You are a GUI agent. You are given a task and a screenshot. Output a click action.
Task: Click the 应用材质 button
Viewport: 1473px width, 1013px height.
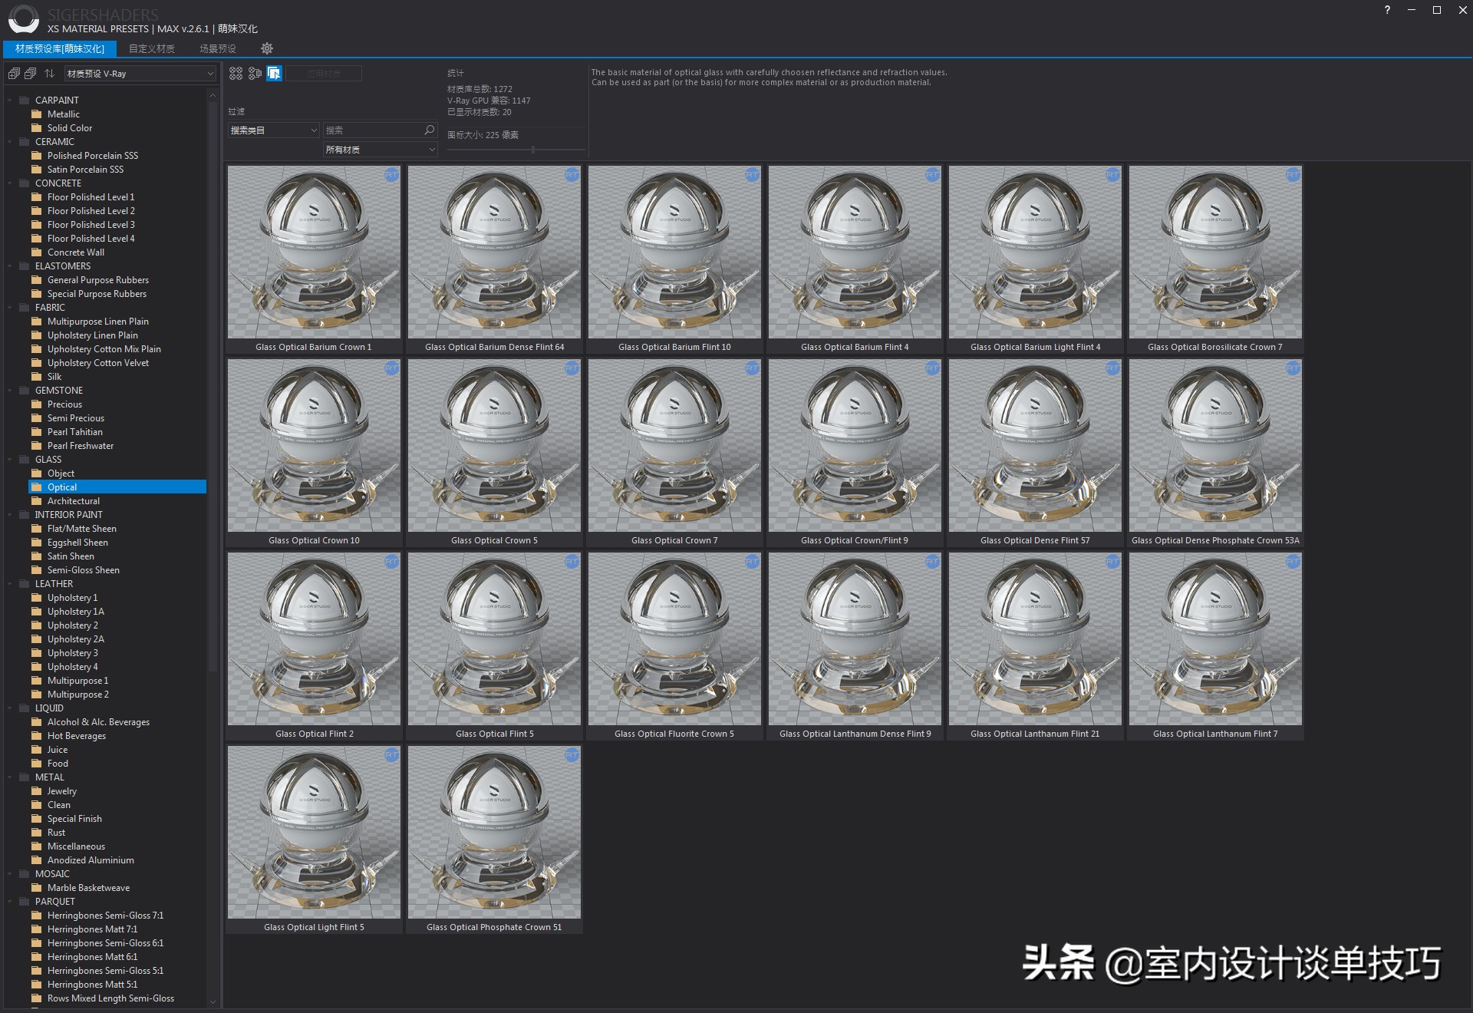pos(324,73)
